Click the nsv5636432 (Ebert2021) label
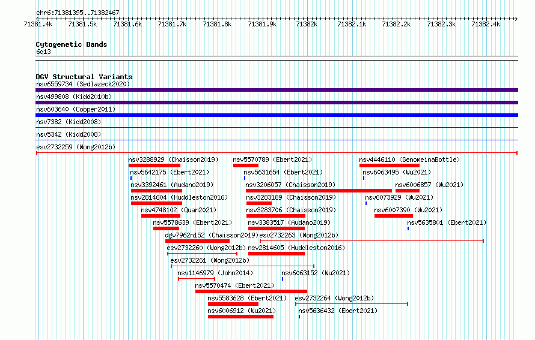Viewport: 535px width, 340px height. (x=338, y=311)
